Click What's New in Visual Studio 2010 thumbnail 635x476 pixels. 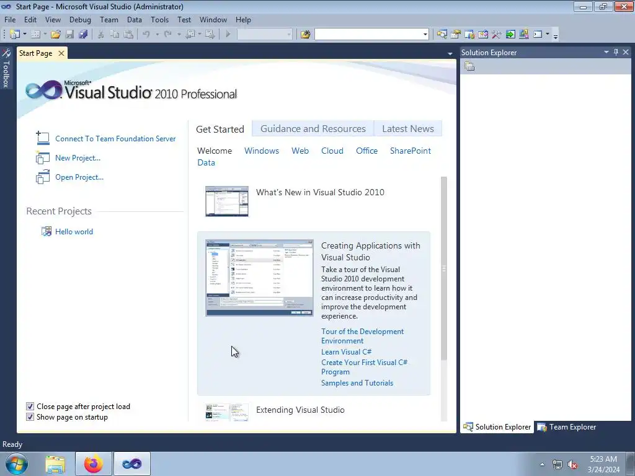(x=227, y=201)
